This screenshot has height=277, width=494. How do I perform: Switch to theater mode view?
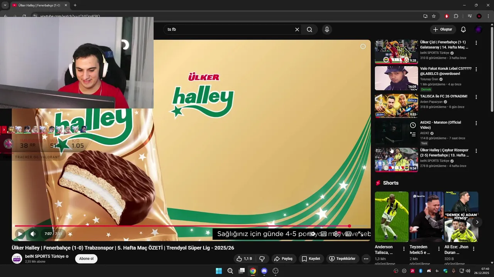348,234
